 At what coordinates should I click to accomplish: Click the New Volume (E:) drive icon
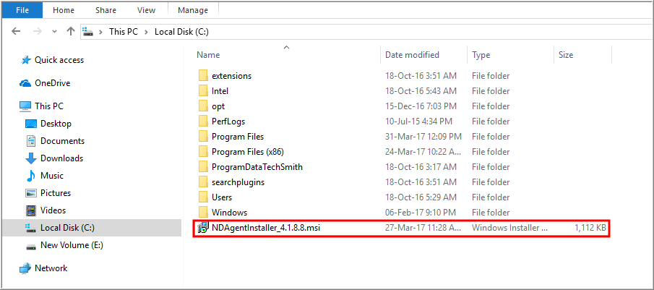(31, 246)
